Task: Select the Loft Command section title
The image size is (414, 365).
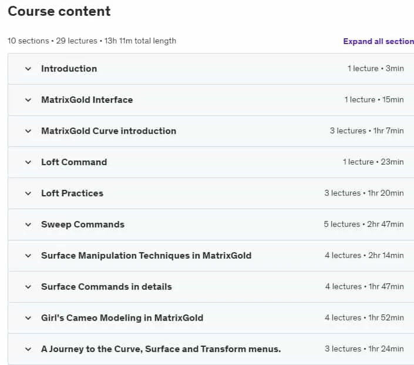Action: click(74, 162)
